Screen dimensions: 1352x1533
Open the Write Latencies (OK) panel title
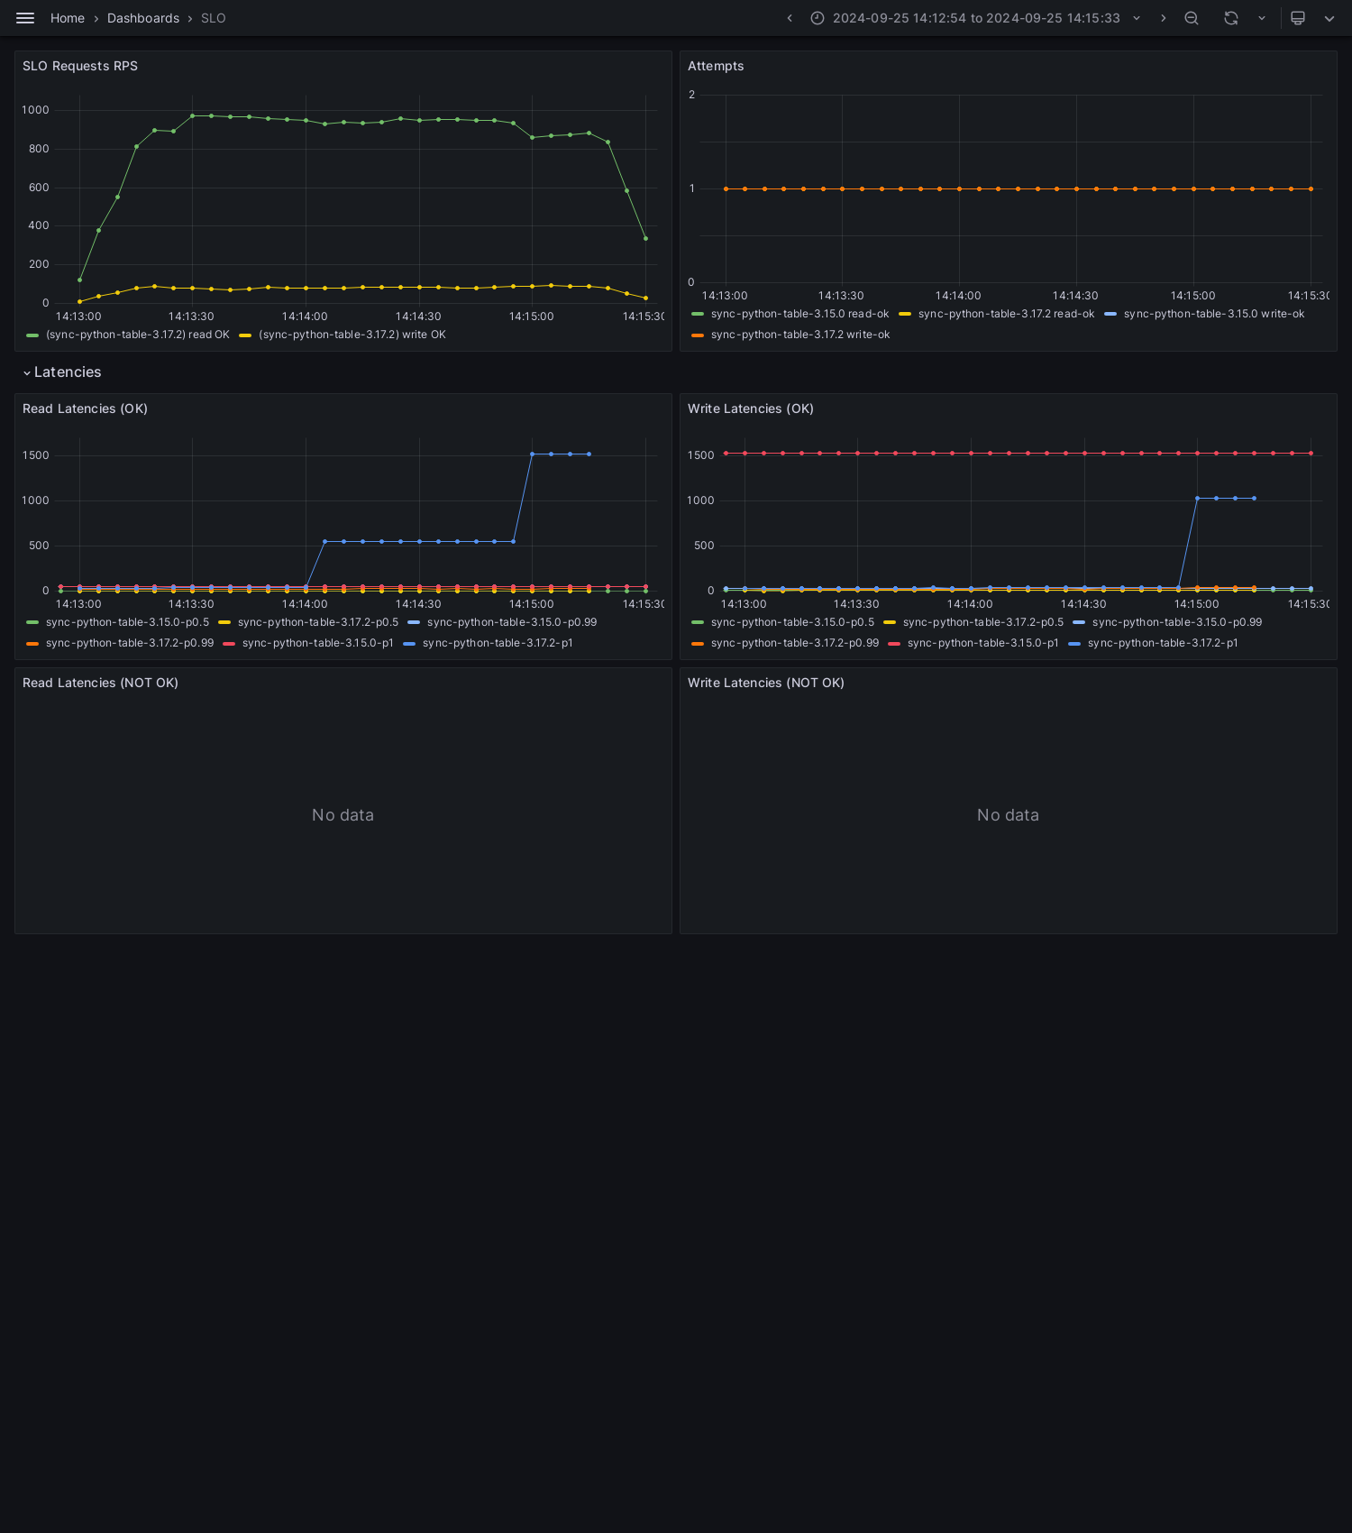(x=751, y=408)
